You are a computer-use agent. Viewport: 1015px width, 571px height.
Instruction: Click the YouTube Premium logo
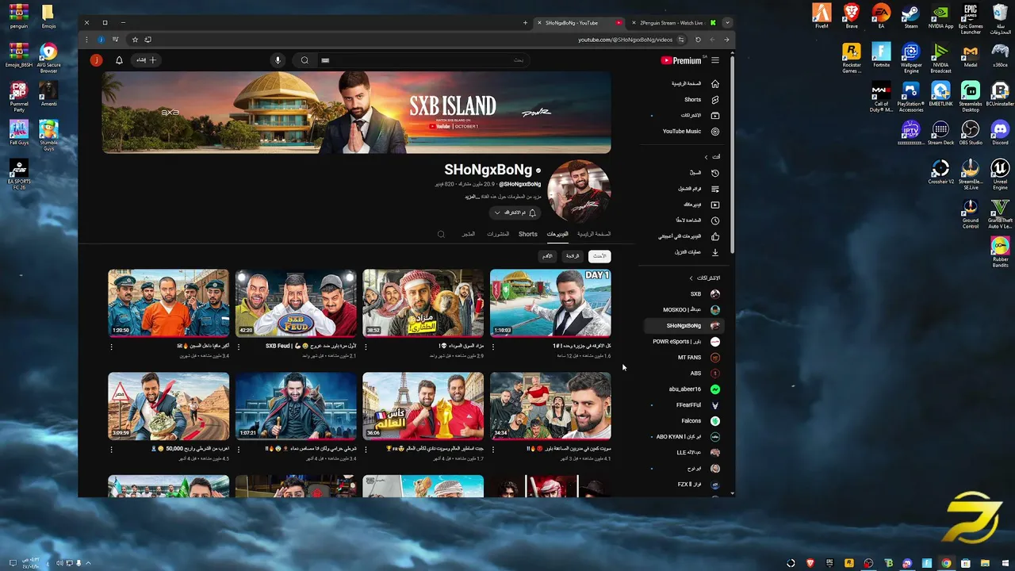coord(683,60)
